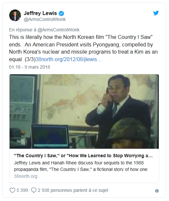Open the film still of the man on the phone
Image resolution: width=169 pixels, height=201 pixels.
tap(84, 111)
